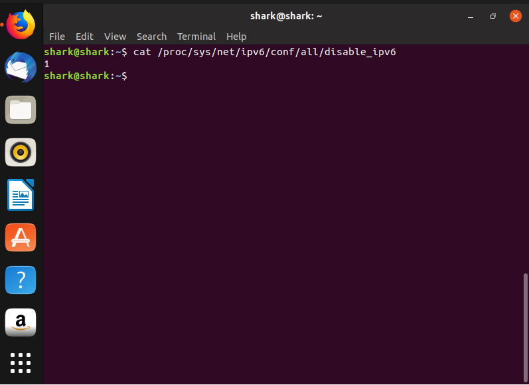
Task: Open Firefox from the dock
Action: pos(21,25)
